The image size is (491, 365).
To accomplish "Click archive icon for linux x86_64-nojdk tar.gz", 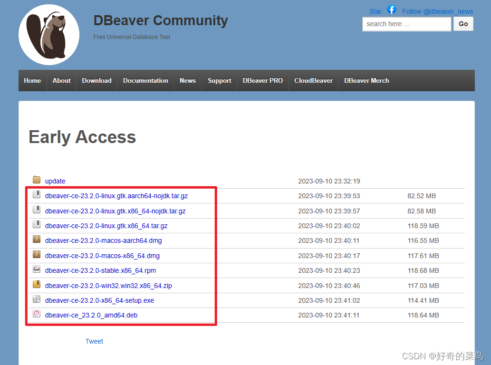I will tap(37, 210).
